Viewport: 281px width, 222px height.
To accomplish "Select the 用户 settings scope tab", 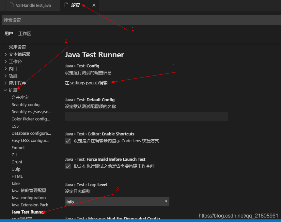I will pos(8,34).
